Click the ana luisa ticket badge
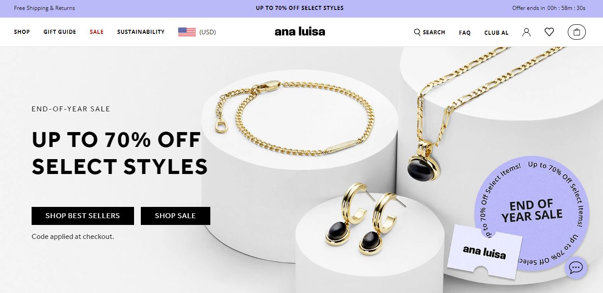The width and height of the screenshot is (603, 293). click(x=485, y=252)
